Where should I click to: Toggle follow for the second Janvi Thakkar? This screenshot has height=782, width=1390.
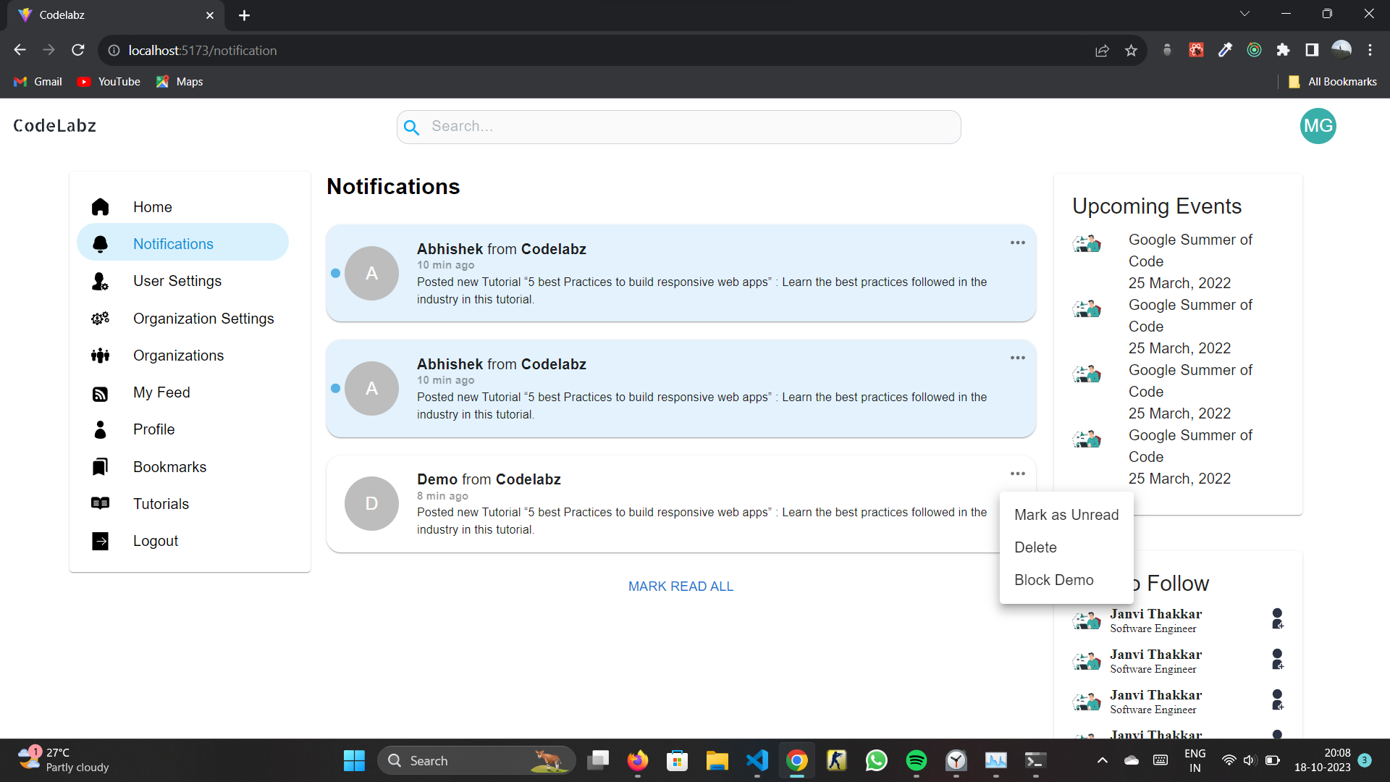[1278, 660]
